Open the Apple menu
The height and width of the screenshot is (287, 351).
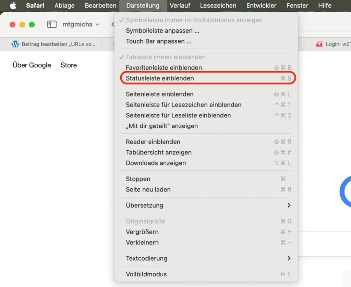[13, 5]
